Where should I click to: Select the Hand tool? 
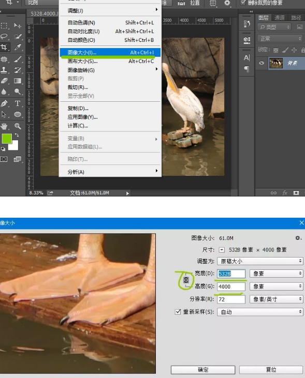(4, 126)
